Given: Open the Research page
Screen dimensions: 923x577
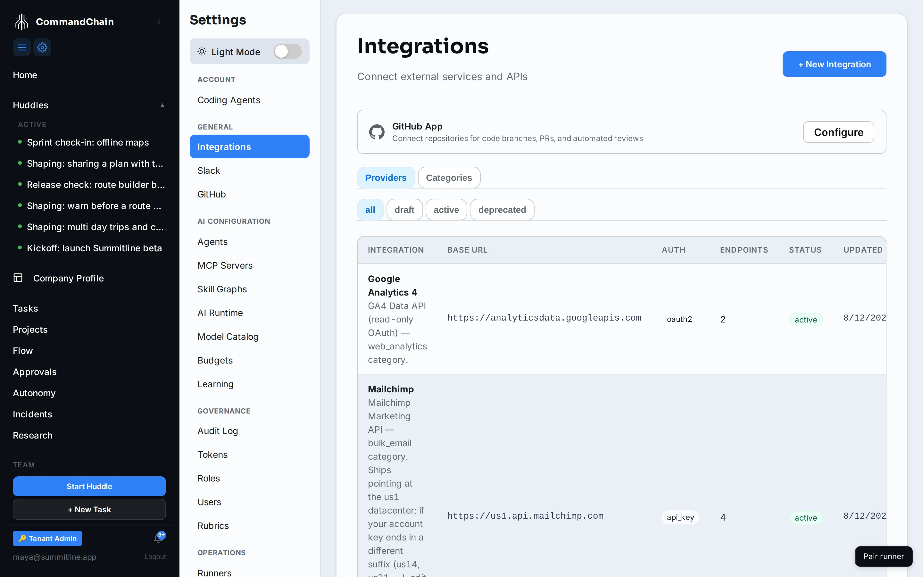Looking at the screenshot, I should 32,435.
